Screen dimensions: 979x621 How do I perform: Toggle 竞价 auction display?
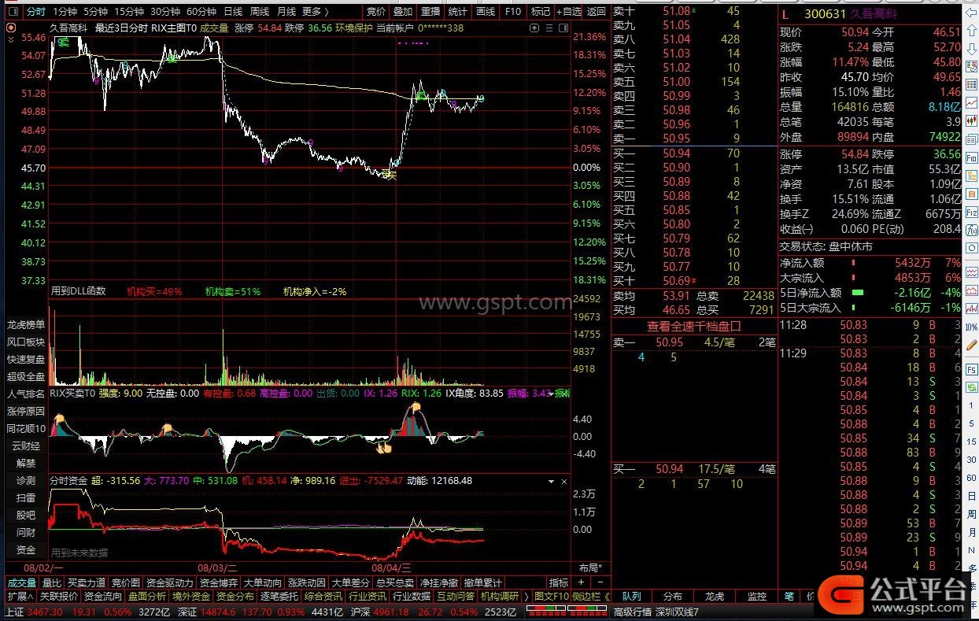376,12
